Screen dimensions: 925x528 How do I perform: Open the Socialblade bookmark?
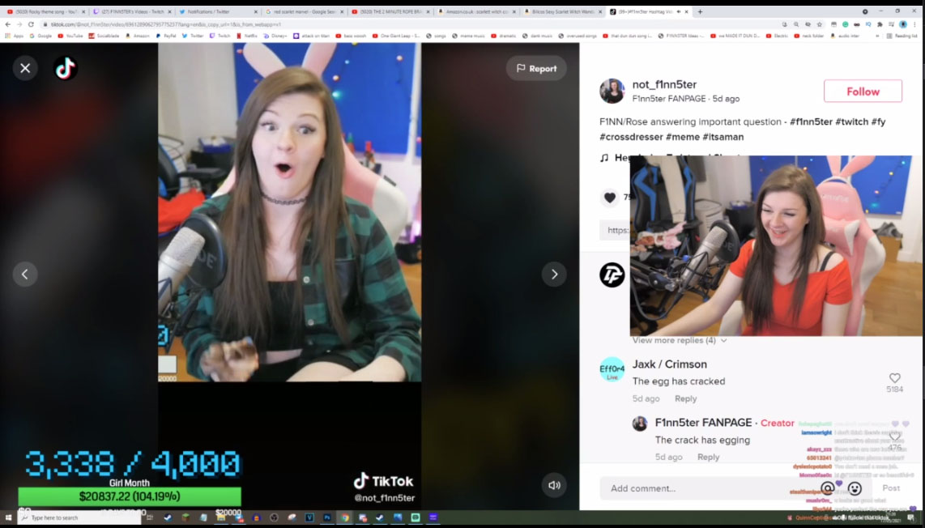tap(104, 36)
